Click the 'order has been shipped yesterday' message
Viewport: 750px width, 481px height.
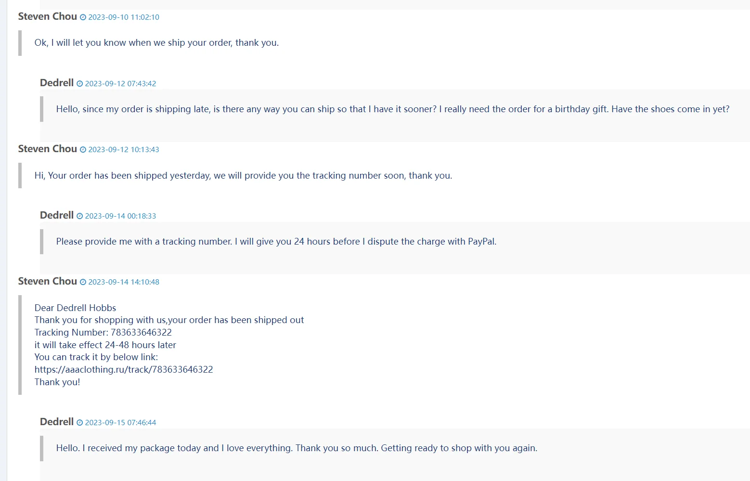click(243, 176)
